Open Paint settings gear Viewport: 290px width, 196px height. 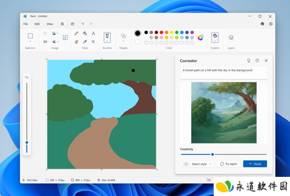pos(271,24)
